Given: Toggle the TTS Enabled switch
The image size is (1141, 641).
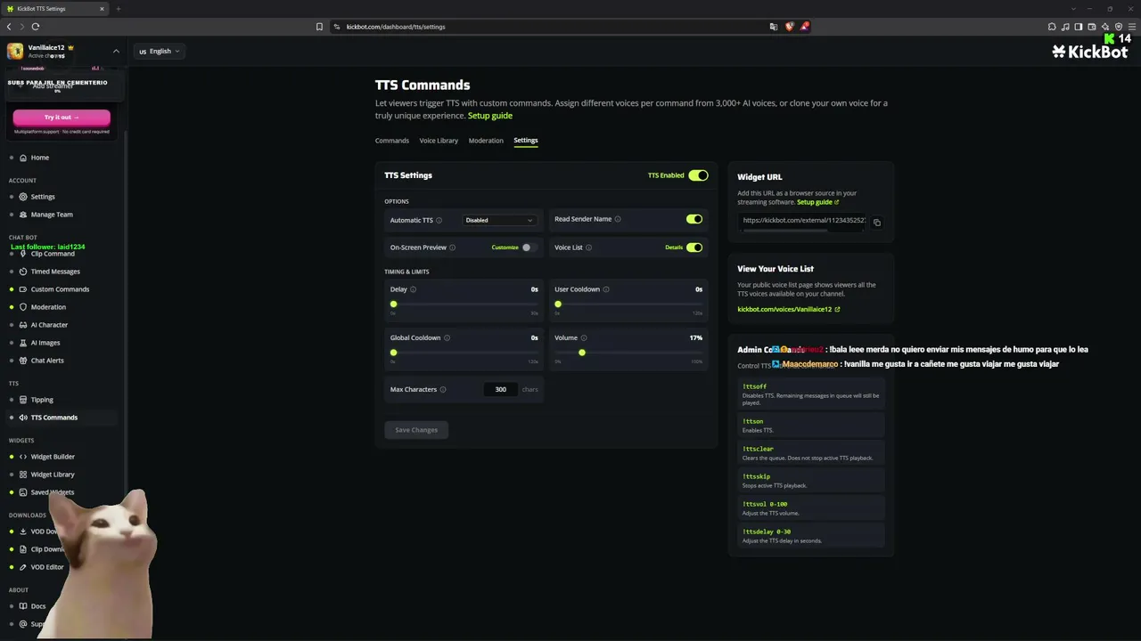Looking at the screenshot, I should pos(698,175).
